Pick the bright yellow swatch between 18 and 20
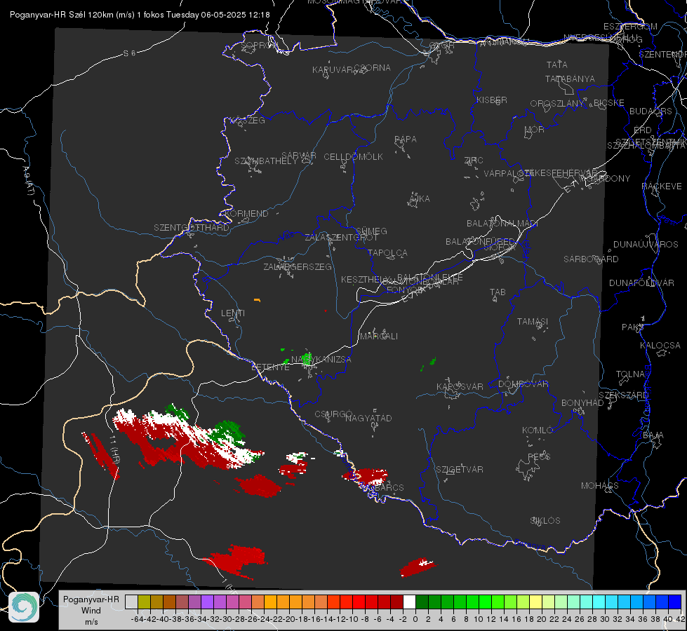The width and height of the screenshot is (687, 631). pyautogui.click(x=535, y=602)
